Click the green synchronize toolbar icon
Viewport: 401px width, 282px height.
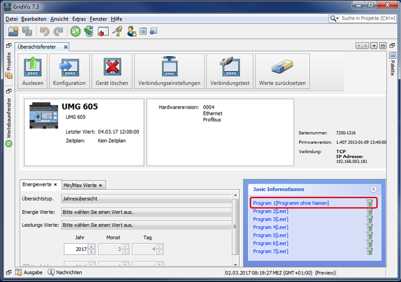pyautogui.click(x=76, y=32)
